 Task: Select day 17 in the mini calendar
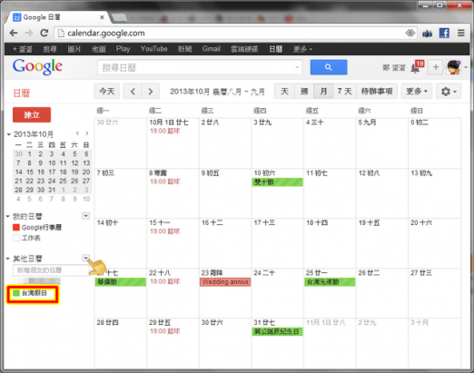pyautogui.click(x=52, y=172)
